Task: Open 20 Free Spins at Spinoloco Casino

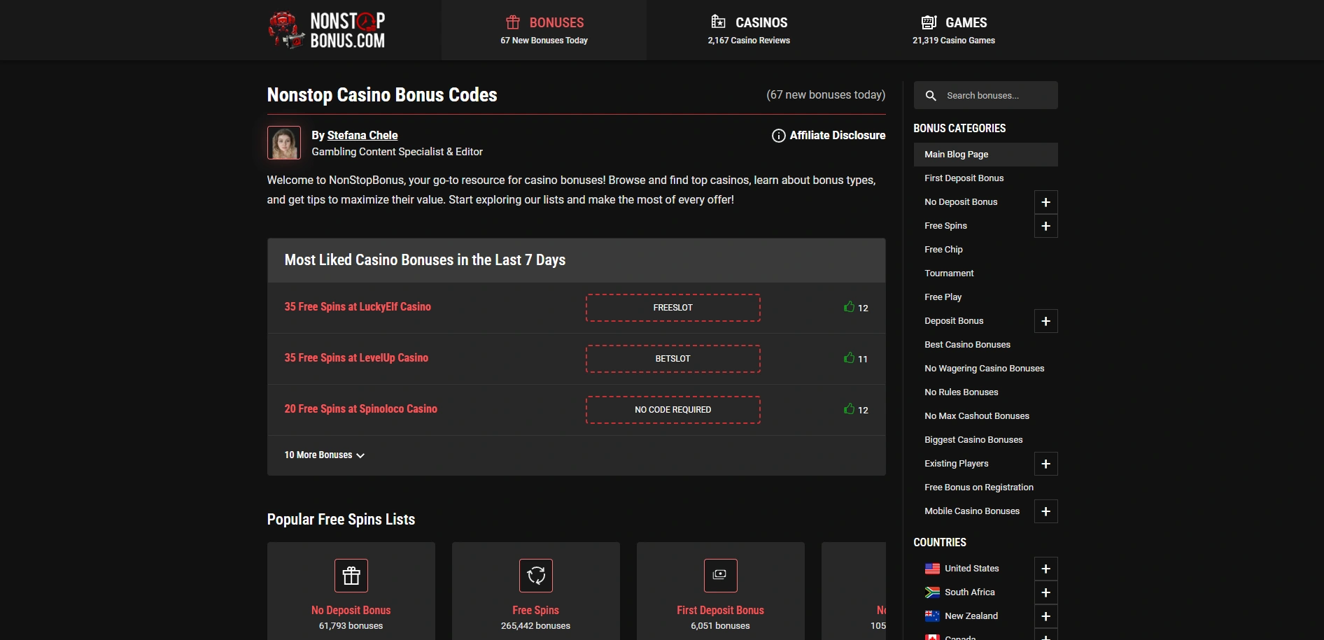Action: (x=360, y=409)
